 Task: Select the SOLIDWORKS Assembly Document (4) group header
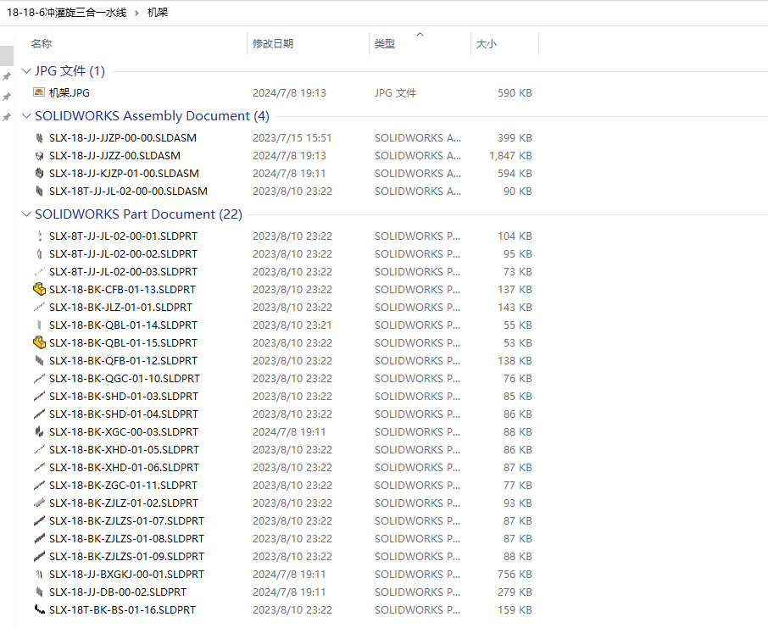(x=152, y=116)
